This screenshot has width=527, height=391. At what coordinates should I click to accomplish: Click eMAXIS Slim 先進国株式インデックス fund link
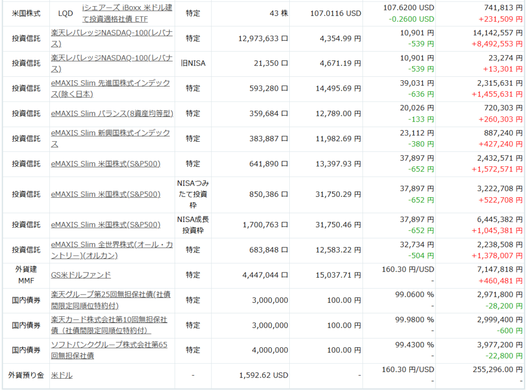(110, 88)
